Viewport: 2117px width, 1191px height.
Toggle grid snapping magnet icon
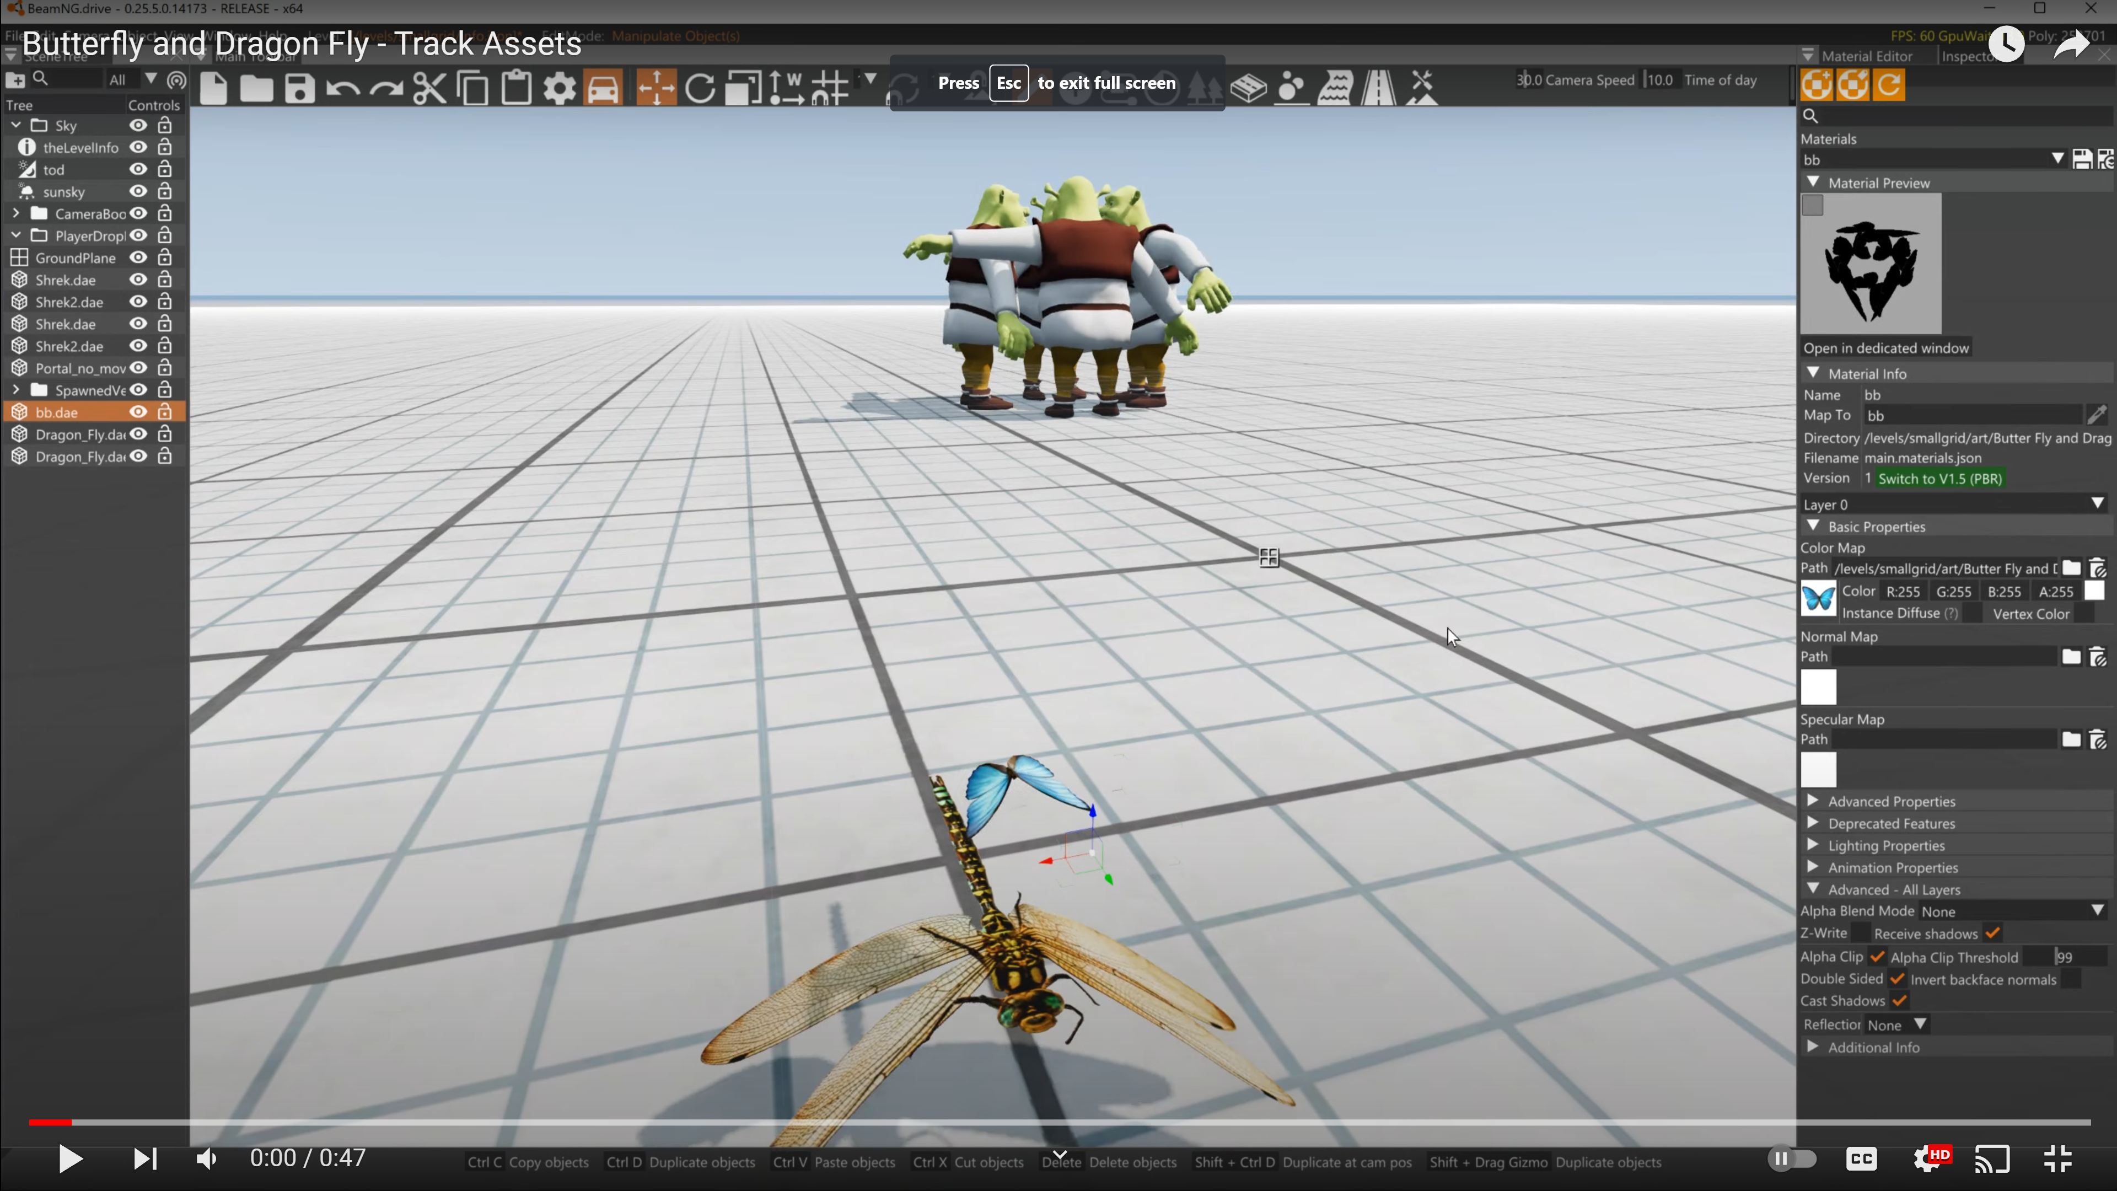[x=830, y=88]
